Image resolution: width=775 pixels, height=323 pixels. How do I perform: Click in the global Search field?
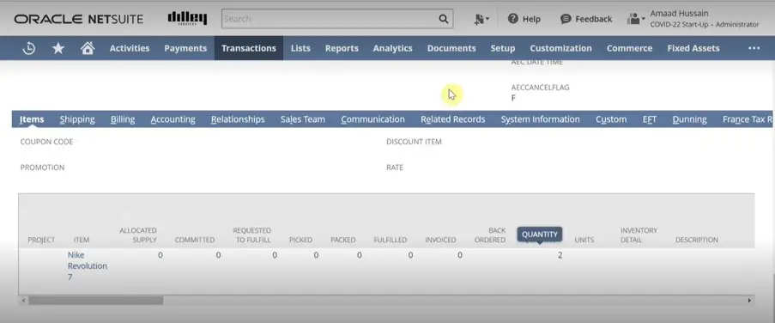point(330,19)
